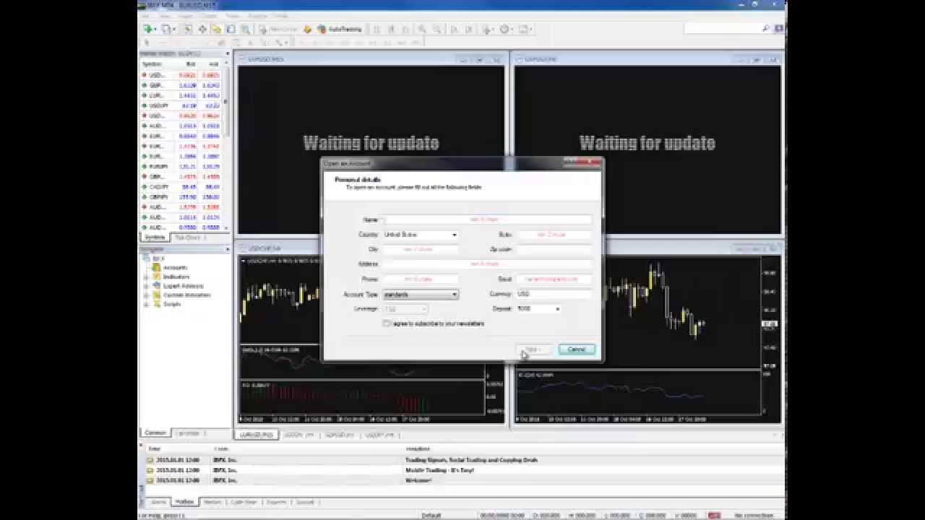Switch to the Tick Chart tab
This screenshot has width=925, height=520.
(x=188, y=237)
